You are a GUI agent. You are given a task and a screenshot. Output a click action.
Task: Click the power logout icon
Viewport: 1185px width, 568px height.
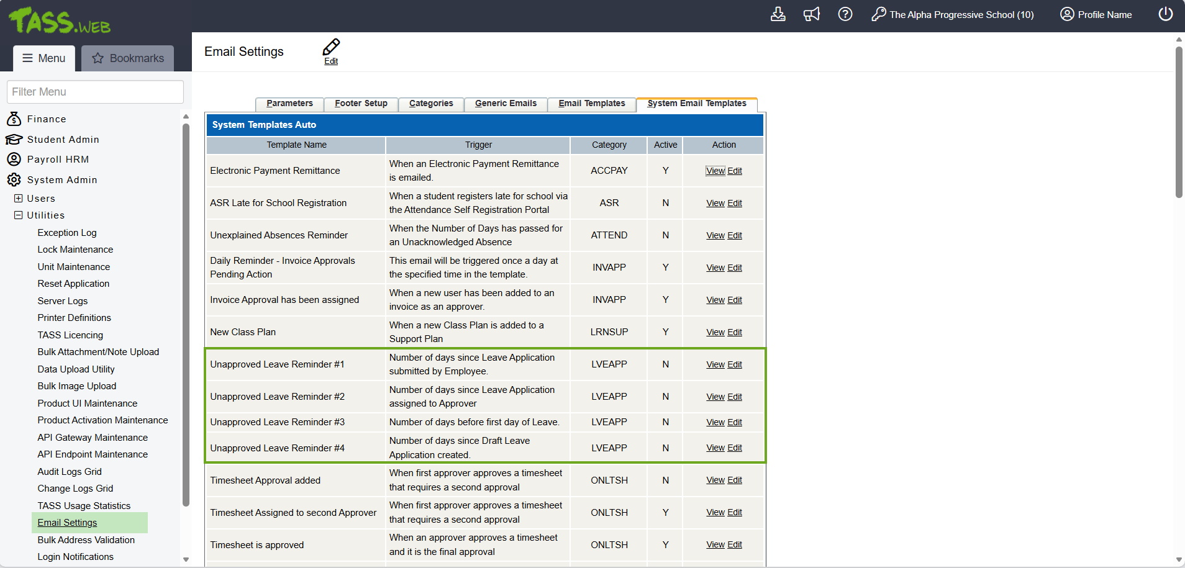point(1165,14)
